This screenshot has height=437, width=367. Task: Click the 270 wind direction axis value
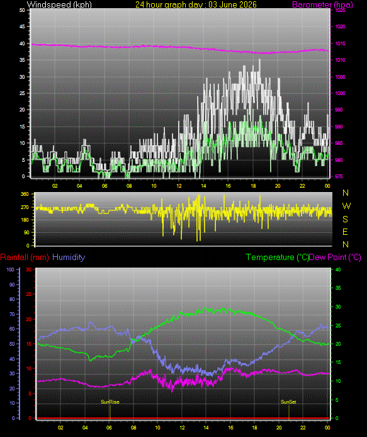coord(25,207)
